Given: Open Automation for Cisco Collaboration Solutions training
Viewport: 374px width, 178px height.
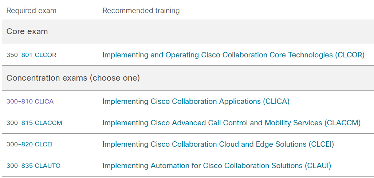Looking at the screenshot, I should point(216,166).
